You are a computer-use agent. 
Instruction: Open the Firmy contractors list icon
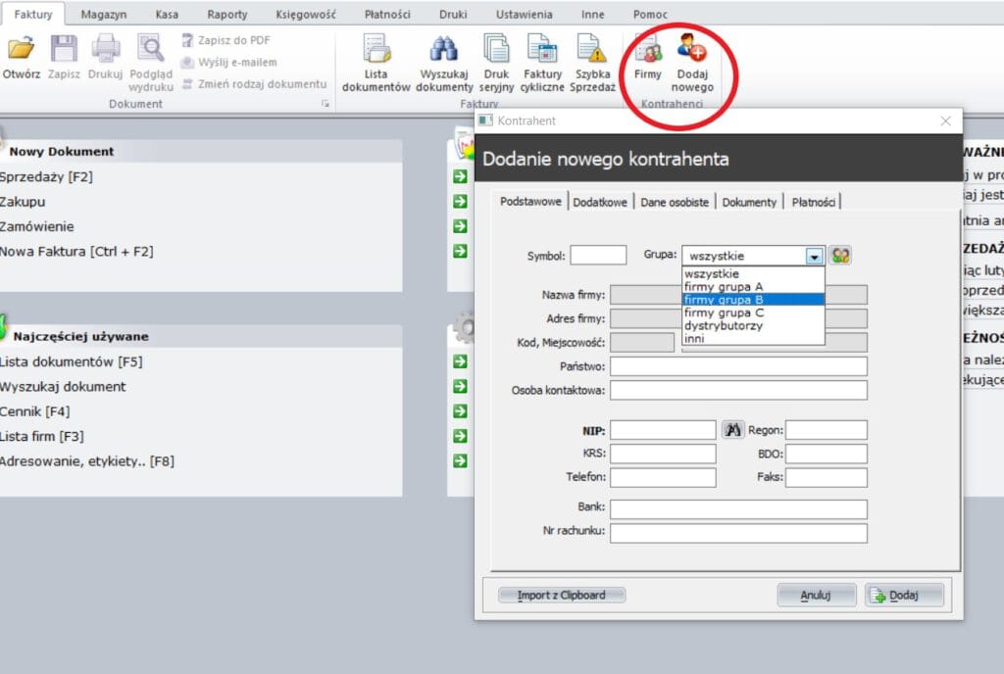pos(647,51)
